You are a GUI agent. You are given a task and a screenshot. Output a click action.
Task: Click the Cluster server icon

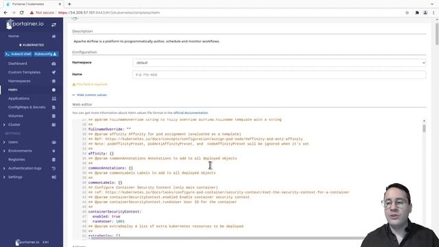click(x=54, y=125)
